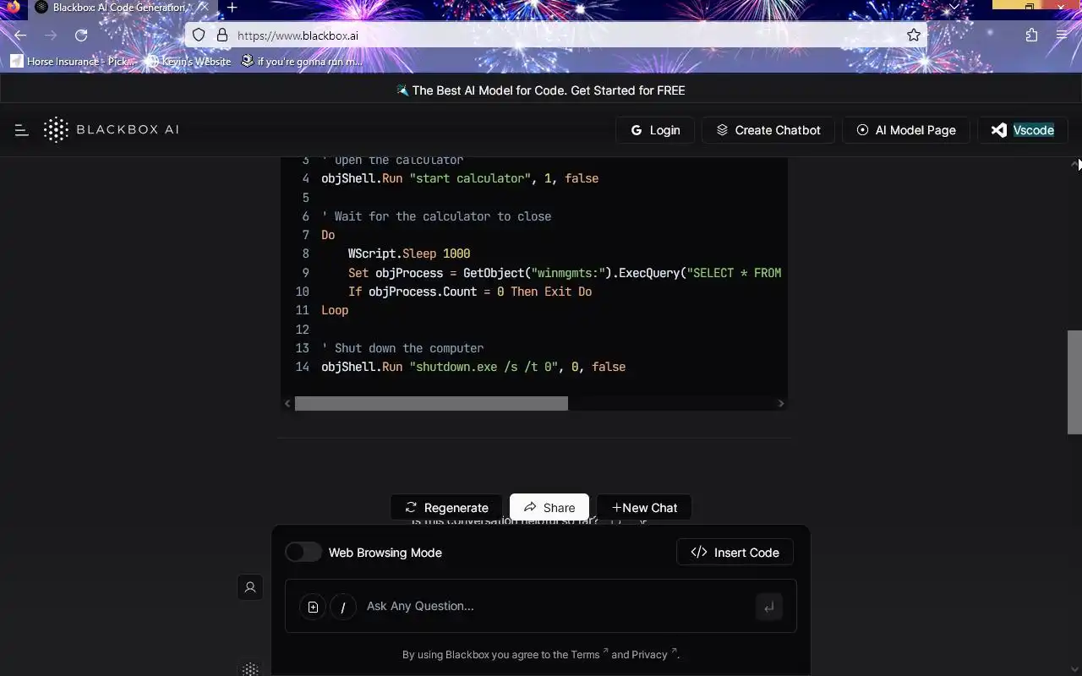Click the list all tabs dropdown arrow
This screenshot has height=676, width=1082.
point(954,7)
